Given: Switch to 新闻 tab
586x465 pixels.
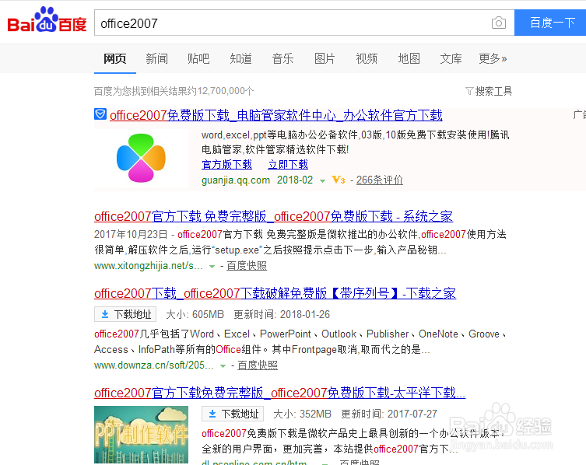Looking at the screenshot, I should pos(156,58).
